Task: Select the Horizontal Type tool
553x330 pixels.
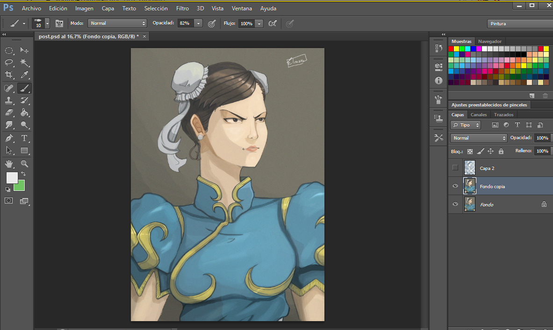Action: pos(24,138)
